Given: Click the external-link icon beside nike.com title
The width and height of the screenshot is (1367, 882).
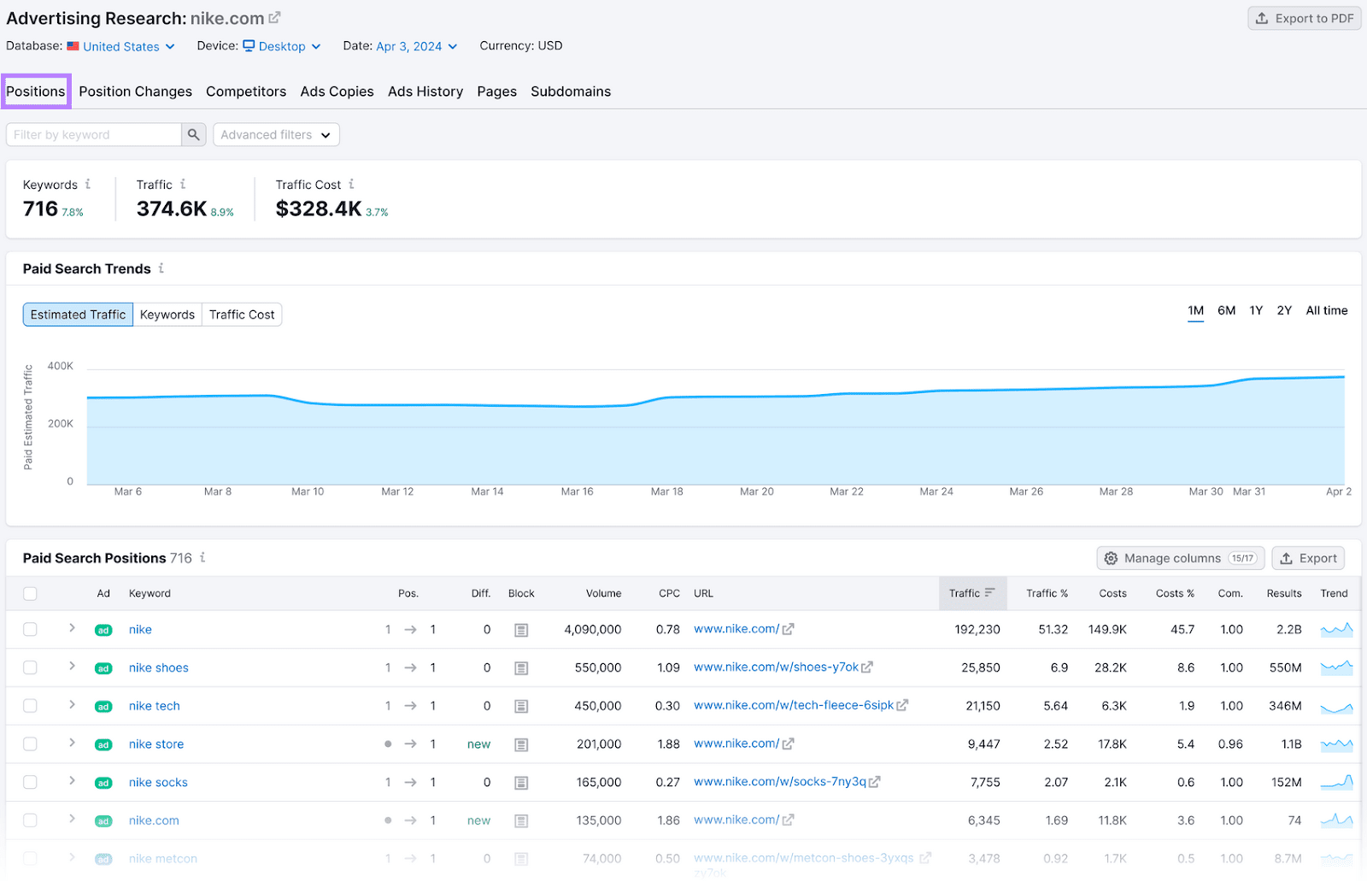Looking at the screenshot, I should click(x=273, y=15).
